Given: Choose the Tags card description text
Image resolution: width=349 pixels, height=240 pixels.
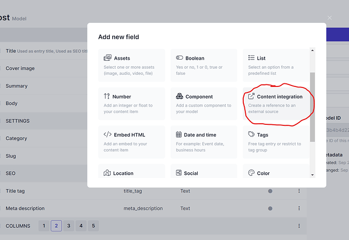Looking at the screenshot, I should [275, 147].
